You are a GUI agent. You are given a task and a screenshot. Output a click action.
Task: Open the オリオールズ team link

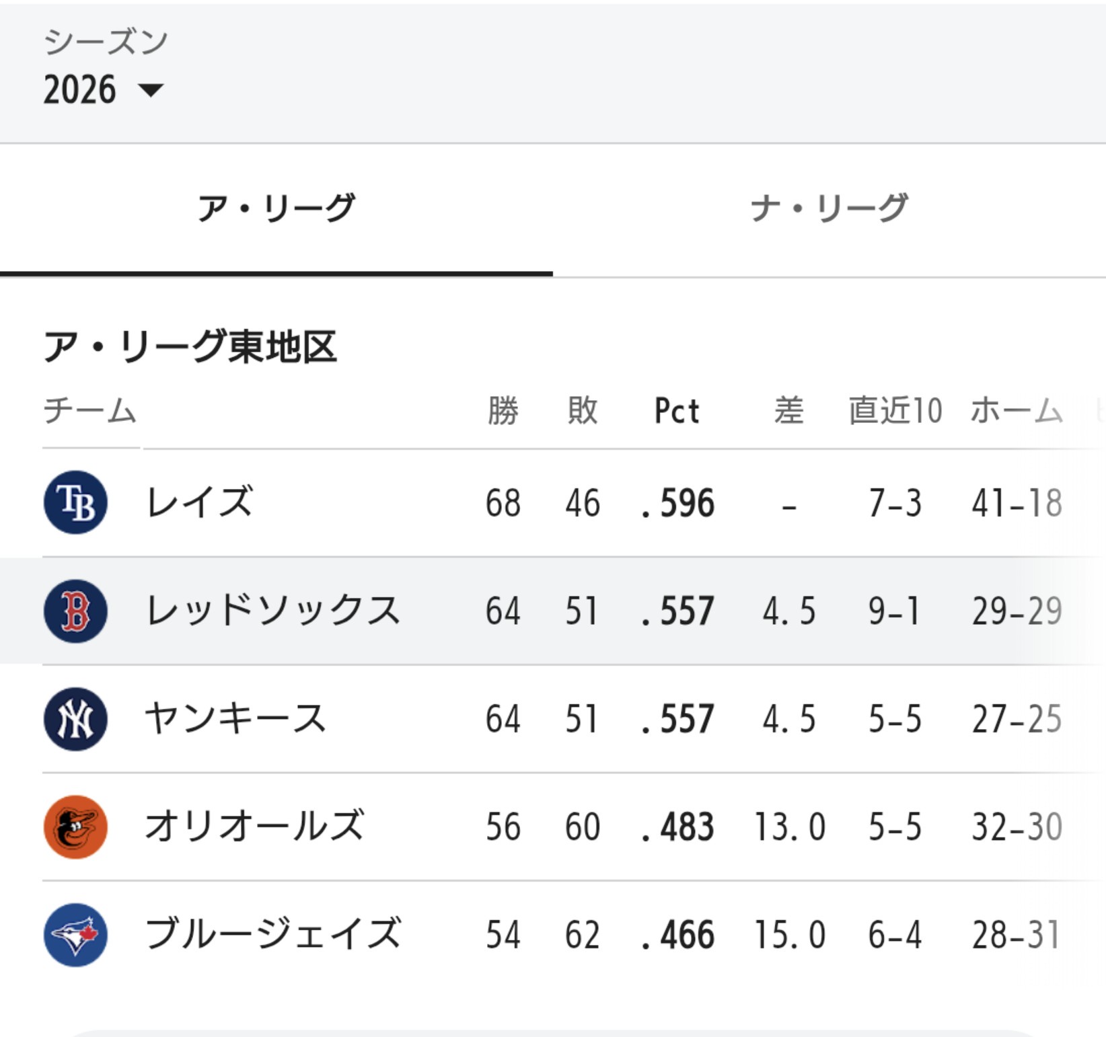tap(254, 827)
